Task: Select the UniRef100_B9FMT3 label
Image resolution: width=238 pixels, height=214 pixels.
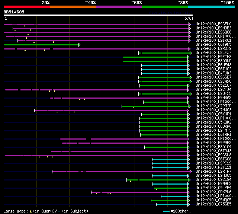Action: pos(213,131)
